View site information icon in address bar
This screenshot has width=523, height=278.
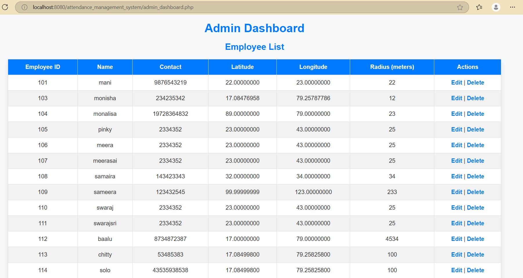coord(24,7)
